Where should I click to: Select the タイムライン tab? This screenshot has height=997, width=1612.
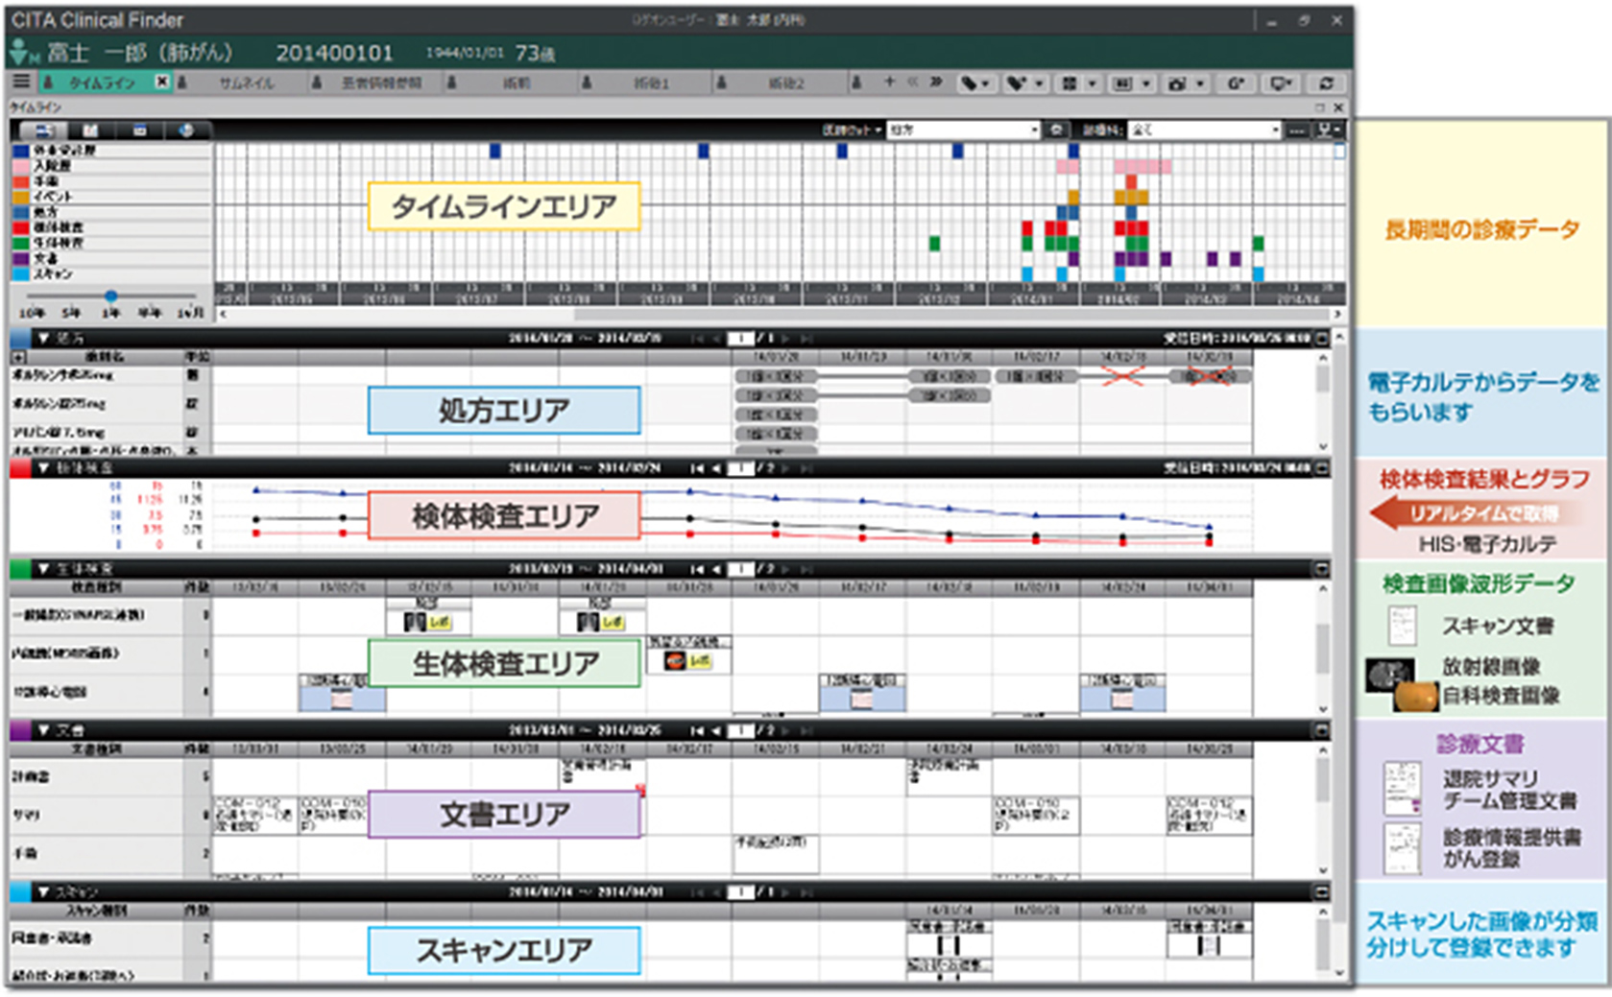101,83
